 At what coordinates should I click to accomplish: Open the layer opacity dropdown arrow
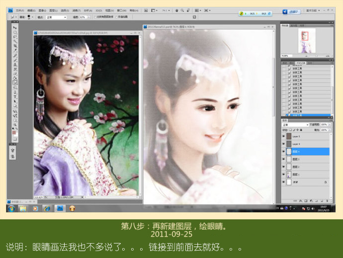point(330,125)
